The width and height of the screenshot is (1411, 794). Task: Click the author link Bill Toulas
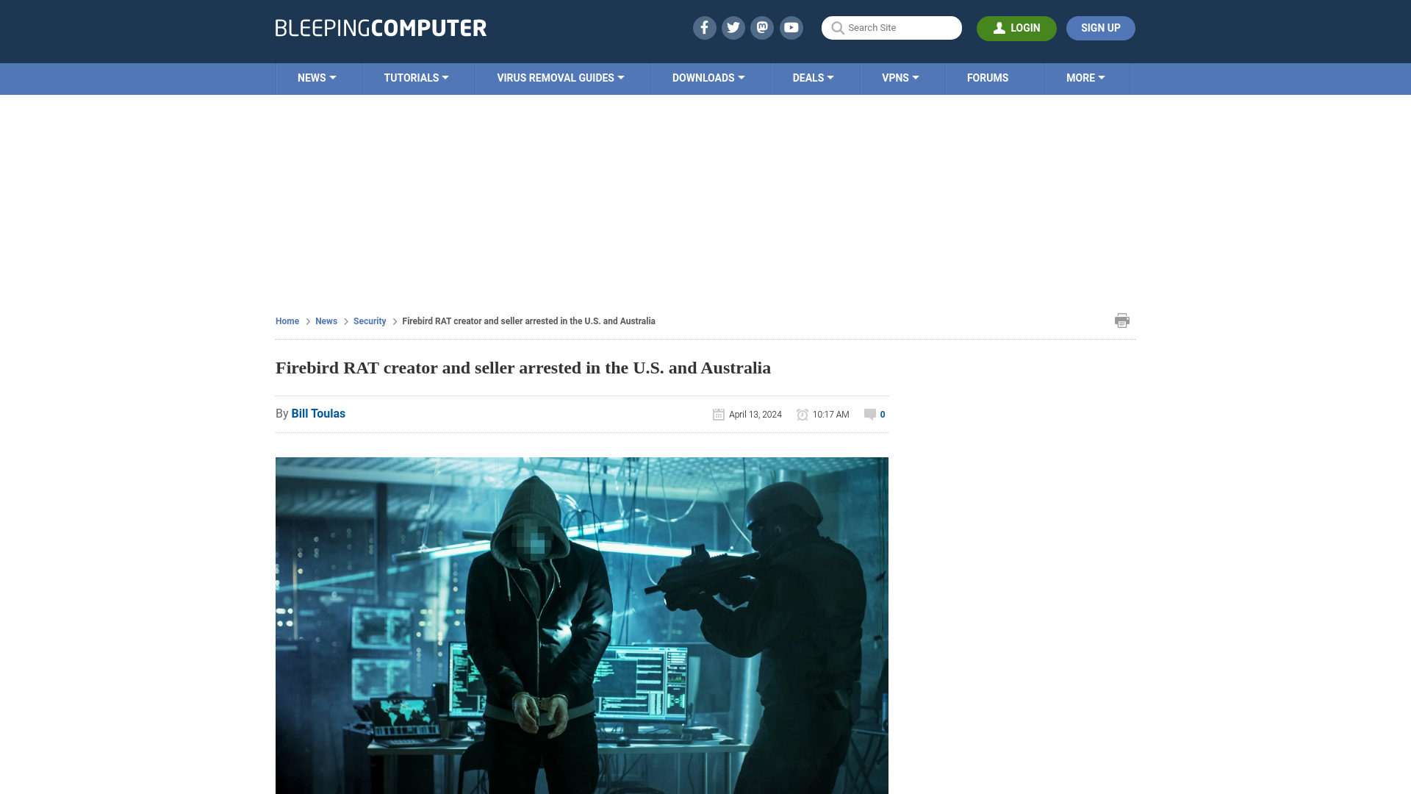(x=318, y=413)
